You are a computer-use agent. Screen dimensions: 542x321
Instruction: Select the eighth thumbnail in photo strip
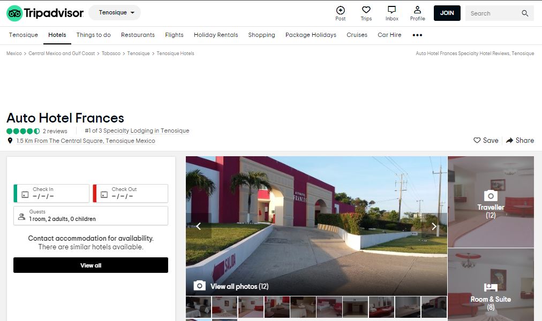[x=382, y=307]
